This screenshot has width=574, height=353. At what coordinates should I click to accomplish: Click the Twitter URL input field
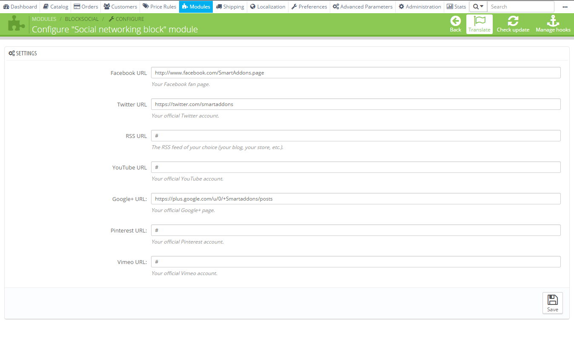tap(356, 104)
